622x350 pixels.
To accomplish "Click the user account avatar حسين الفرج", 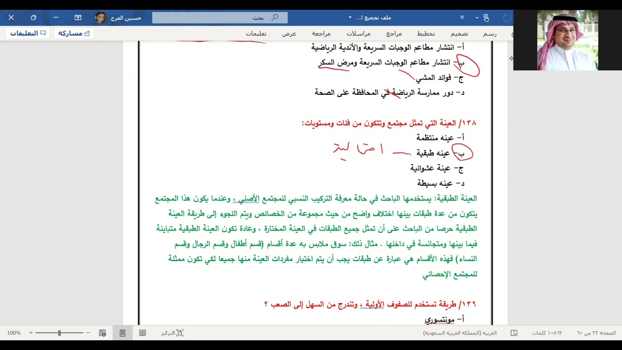I will (101, 17).
